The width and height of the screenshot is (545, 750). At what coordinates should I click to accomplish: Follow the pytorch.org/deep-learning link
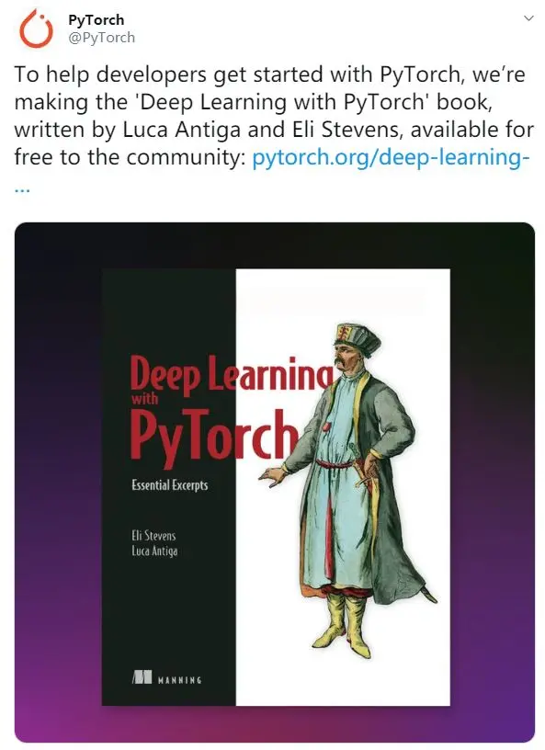tap(391, 157)
